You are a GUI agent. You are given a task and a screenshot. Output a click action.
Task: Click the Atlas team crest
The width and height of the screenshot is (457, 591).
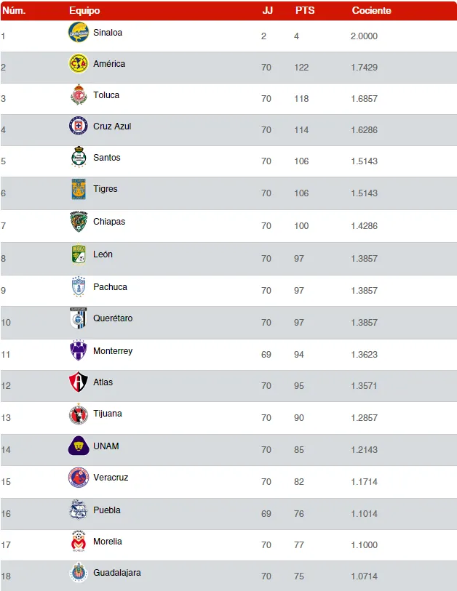[79, 382]
